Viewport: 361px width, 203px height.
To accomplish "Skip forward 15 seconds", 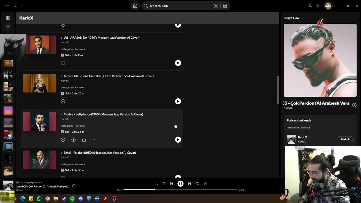I will (197, 184).
